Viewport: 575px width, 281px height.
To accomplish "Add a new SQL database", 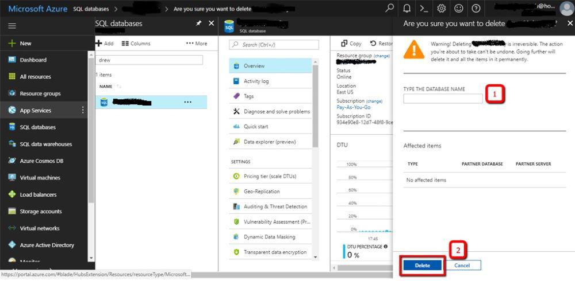I will click(105, 43).
